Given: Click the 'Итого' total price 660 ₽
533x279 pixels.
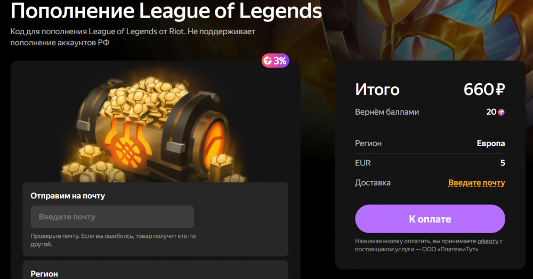Looking at the screenshot, I should [484, 90].
